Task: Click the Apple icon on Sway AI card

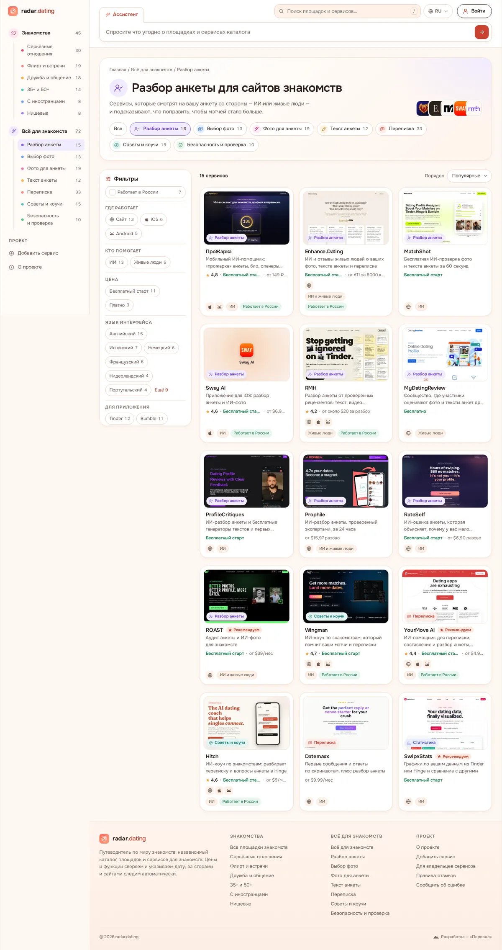Action: (210, 433)
